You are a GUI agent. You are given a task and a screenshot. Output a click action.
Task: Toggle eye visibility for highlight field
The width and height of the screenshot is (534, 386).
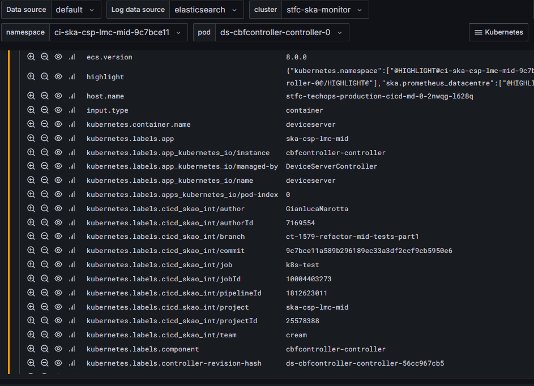[58, 76]
